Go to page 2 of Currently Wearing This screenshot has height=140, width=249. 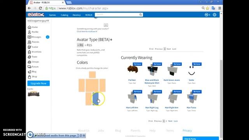pyautogui.click(x=166, y=121)
